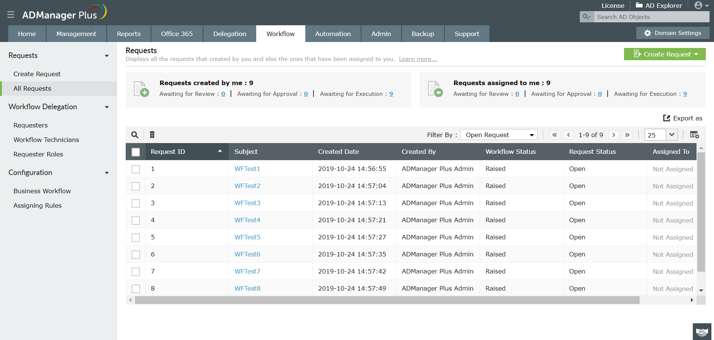This screenshot has width=714, height=340.
Task: Check the box for WFTest1 row
Action: pos(136,169)
